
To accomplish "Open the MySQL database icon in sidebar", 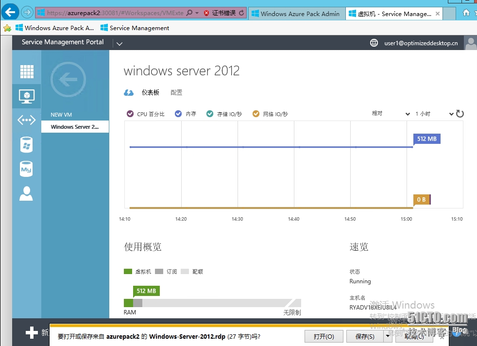I will (x=26, y=169).
